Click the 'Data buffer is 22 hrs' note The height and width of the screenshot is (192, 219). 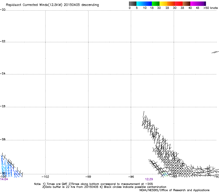click(104, 187)
